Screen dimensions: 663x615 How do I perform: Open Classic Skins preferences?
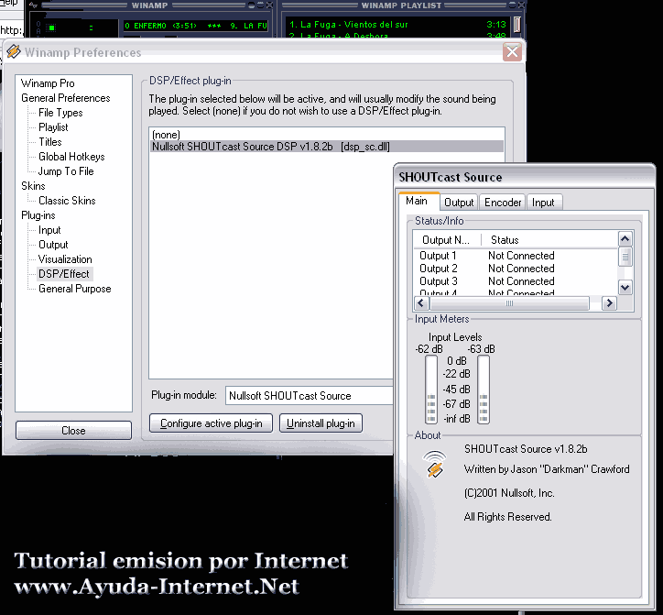[67, 201]
